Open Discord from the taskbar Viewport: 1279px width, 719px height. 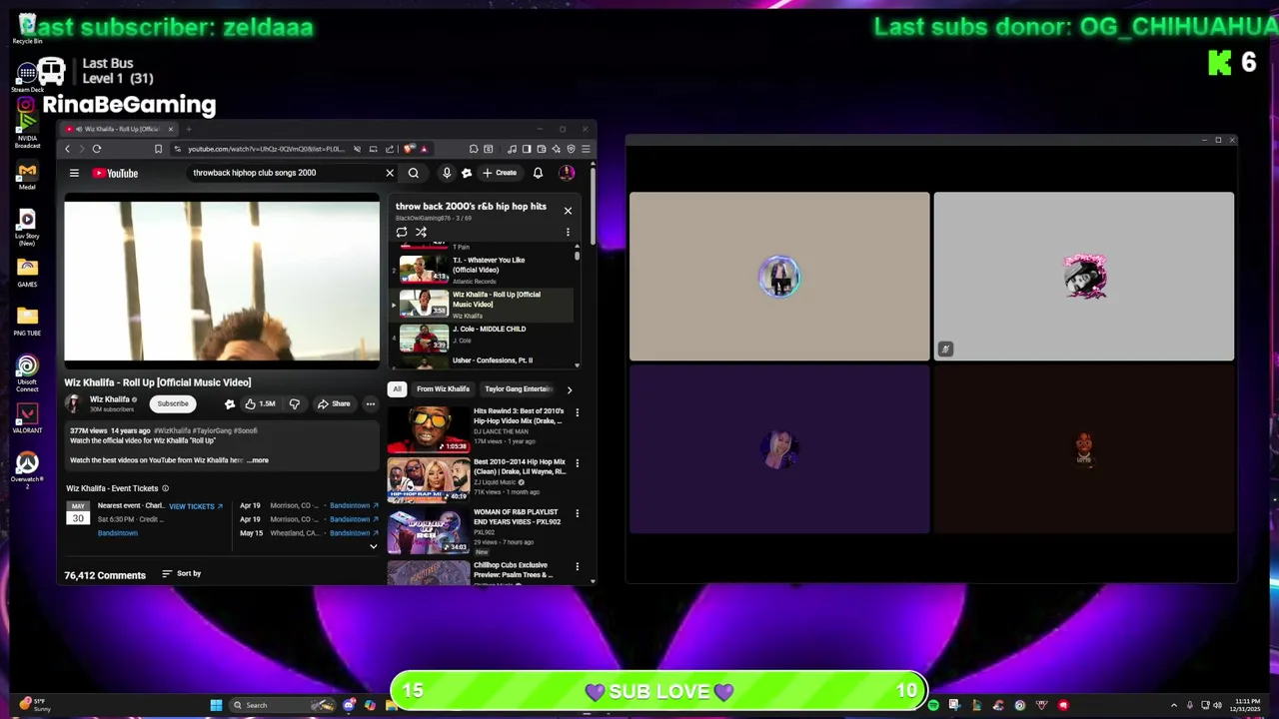pos(349,705)
